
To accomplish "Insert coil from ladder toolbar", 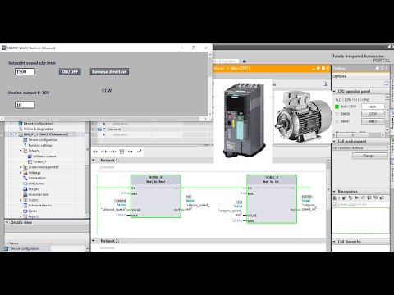I will (x=112, y=152).
